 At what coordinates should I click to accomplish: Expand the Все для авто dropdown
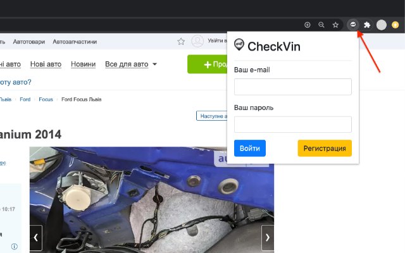click(131, 64)
